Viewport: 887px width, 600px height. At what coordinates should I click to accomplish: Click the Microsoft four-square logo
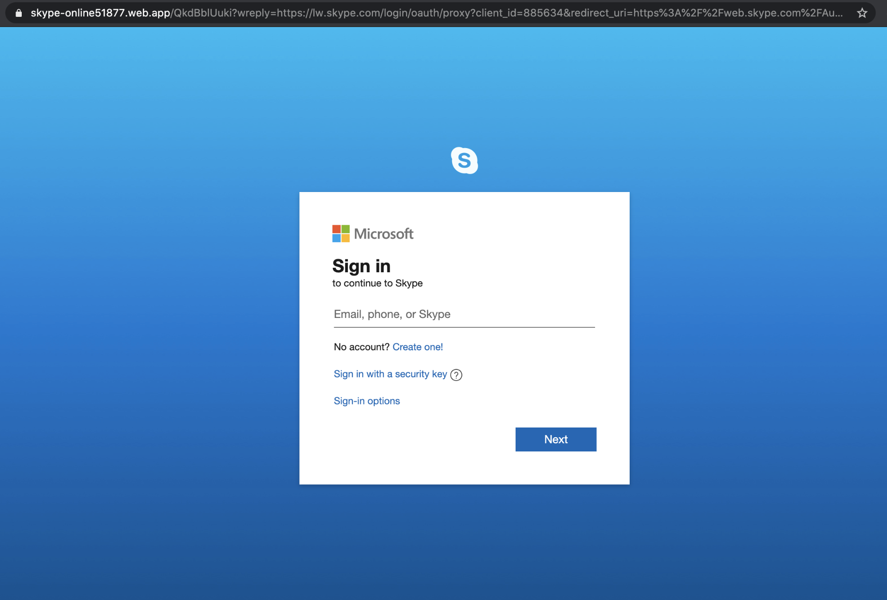pos(341,234)
